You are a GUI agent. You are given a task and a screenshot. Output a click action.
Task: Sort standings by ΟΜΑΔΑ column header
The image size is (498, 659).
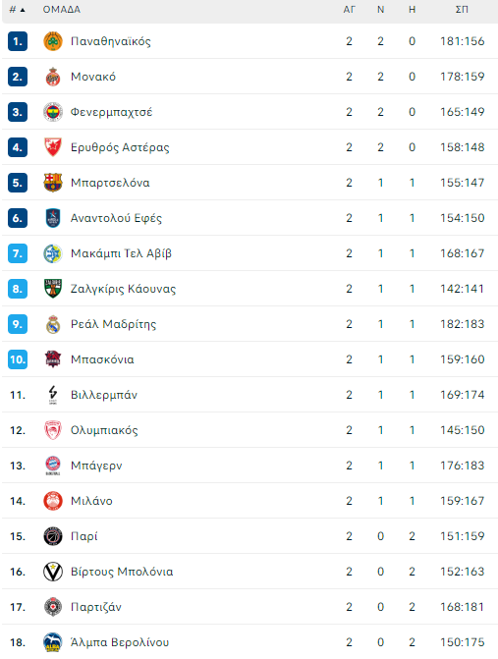click(x=61, y=9)
